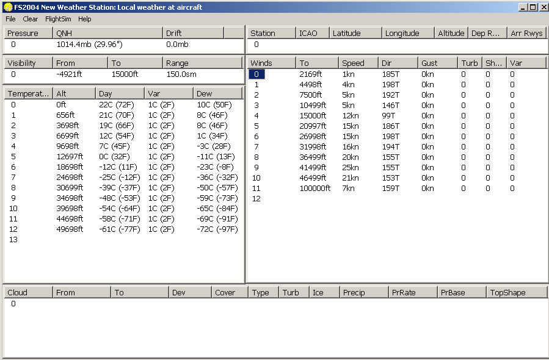Click the QNH column header
Viewport: 549px width, 360px height.
107,33
